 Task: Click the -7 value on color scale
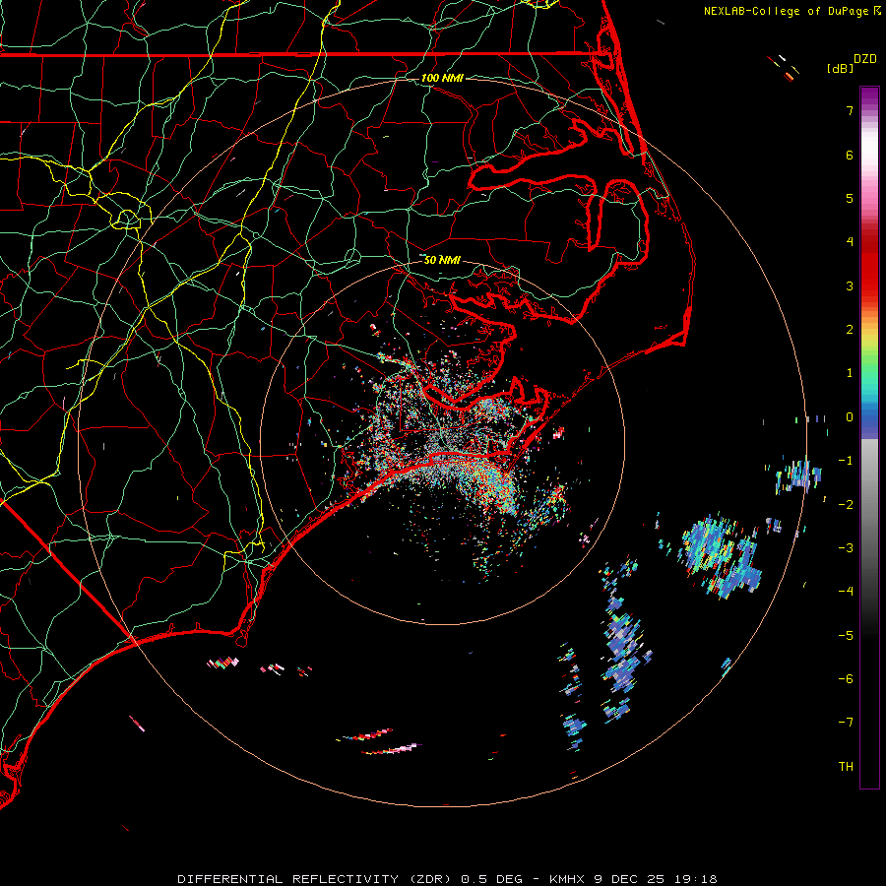(x=846, y=723)
